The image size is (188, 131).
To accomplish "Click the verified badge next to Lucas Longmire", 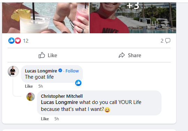I will 60,70.
